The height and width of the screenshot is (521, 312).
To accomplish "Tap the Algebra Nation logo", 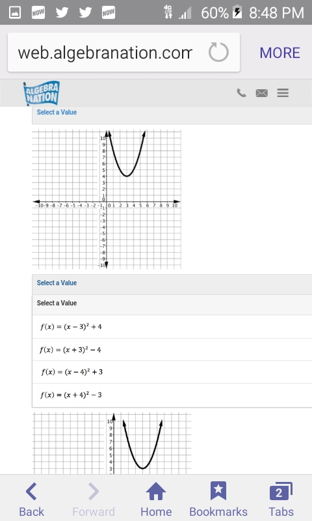I will coord(42,93).
